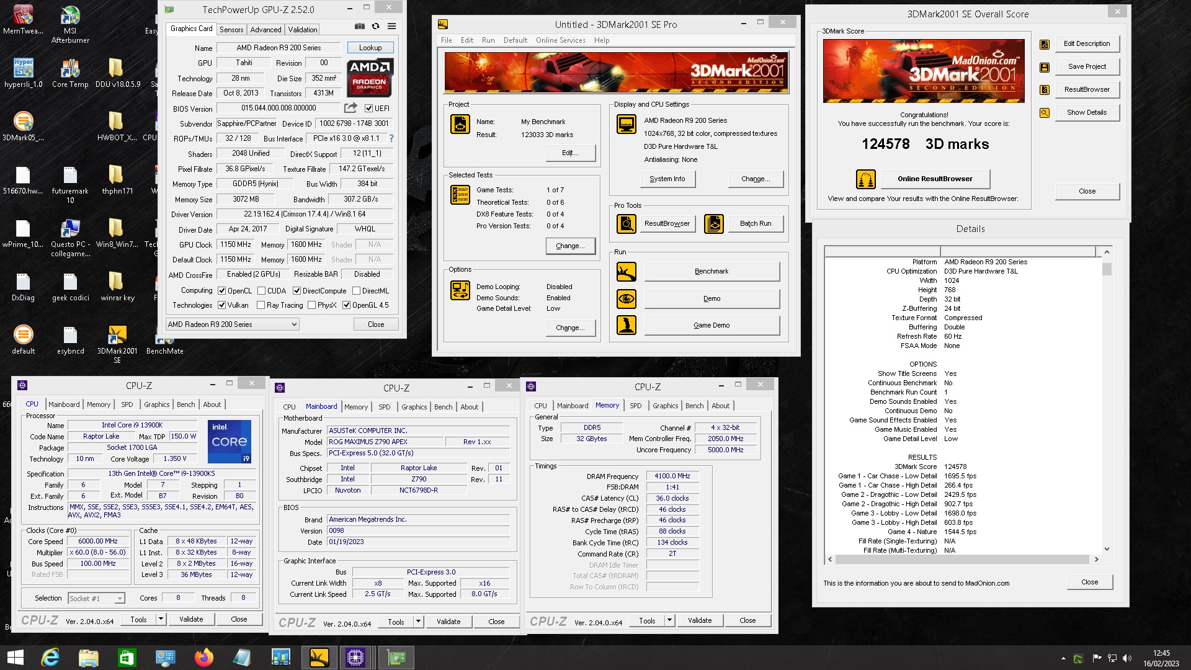Click the Benchmark run icon in 3DMark

click(x=627, y=272)
